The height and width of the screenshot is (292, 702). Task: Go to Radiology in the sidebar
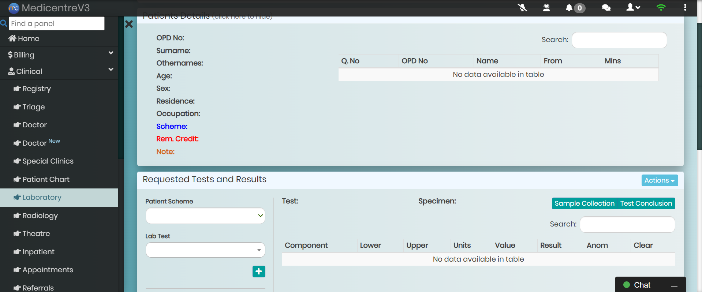point(40,216)
